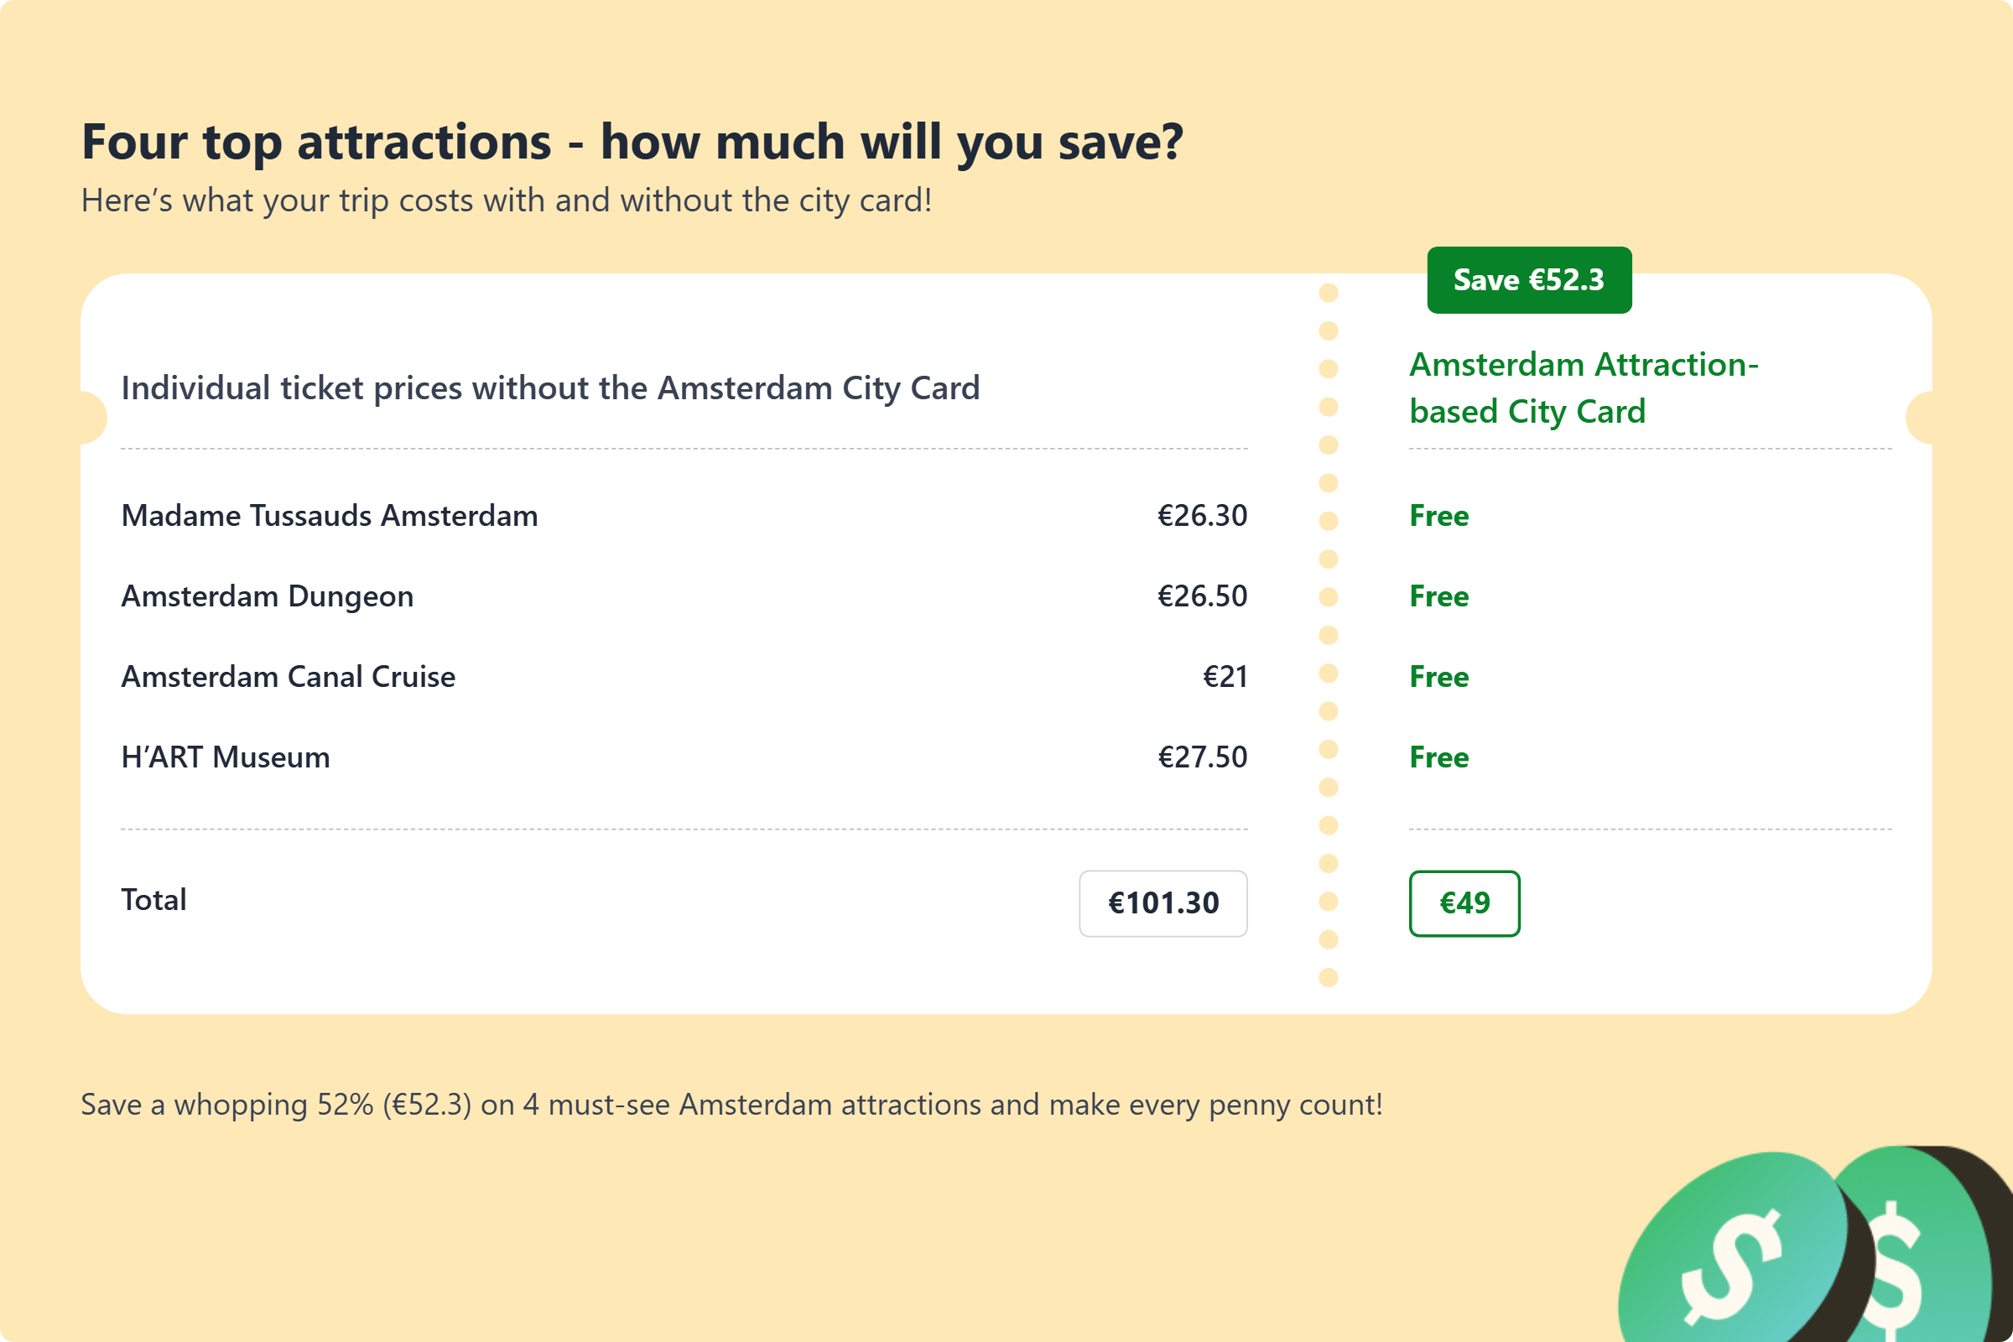Open the Amsterdam Canal Cruise entry

click(288, 677)
